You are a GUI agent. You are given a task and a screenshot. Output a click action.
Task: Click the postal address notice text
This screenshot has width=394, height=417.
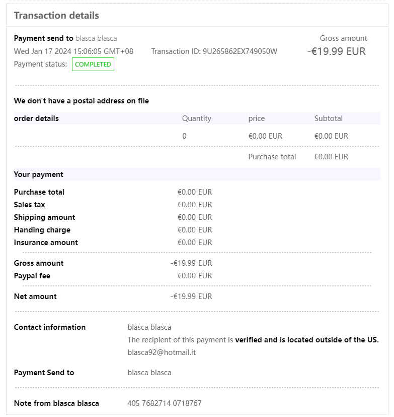coord(82,101)
